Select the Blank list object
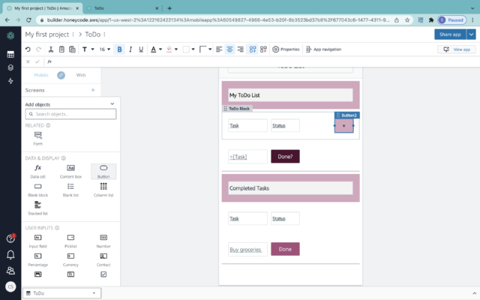This screenshot has height=300, width=480. 70,190
